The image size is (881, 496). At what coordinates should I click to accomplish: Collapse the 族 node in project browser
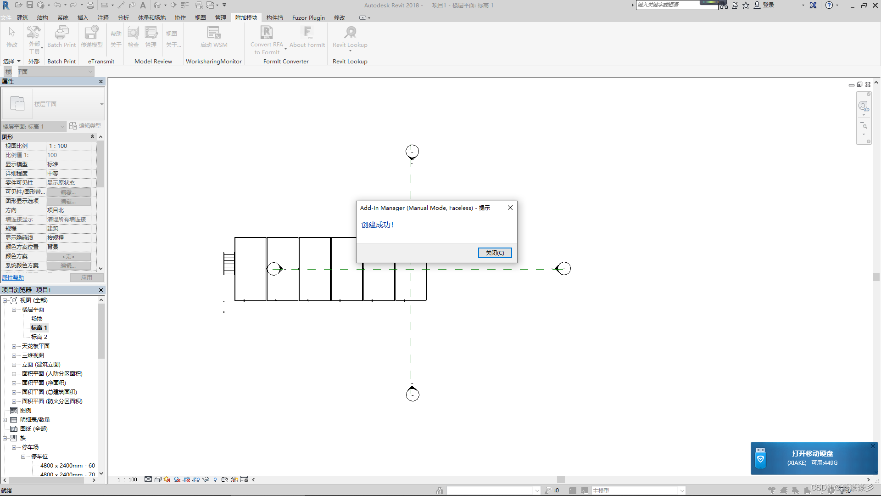click(x=5, y=438)
